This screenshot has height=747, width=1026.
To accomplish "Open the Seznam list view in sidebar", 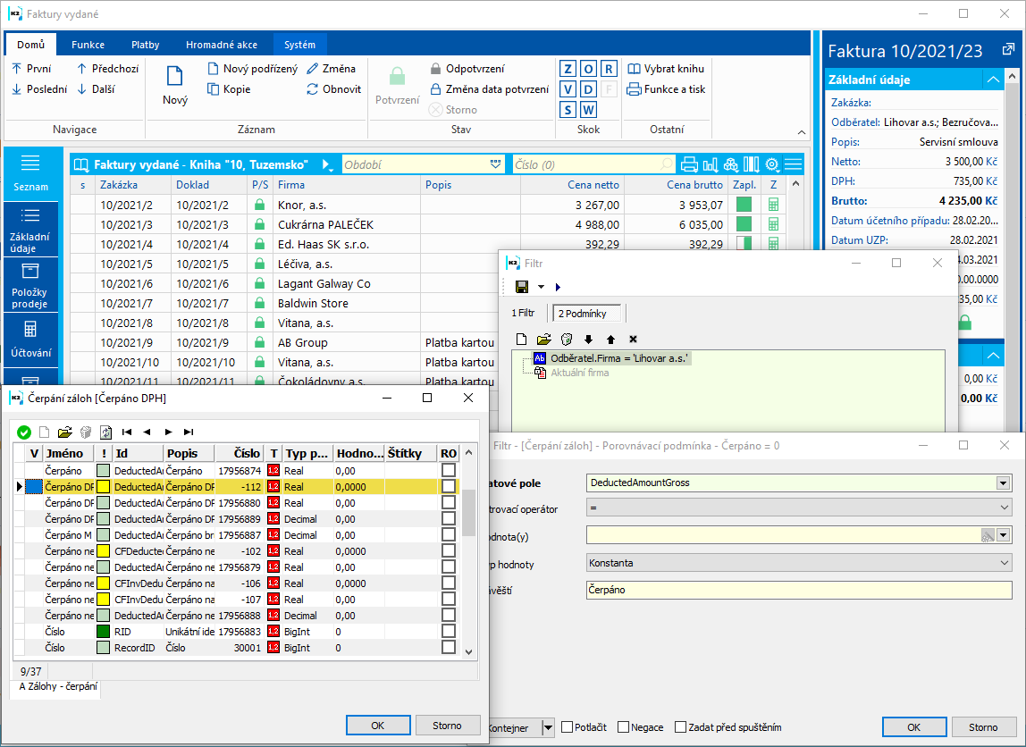I will (30, 172).
